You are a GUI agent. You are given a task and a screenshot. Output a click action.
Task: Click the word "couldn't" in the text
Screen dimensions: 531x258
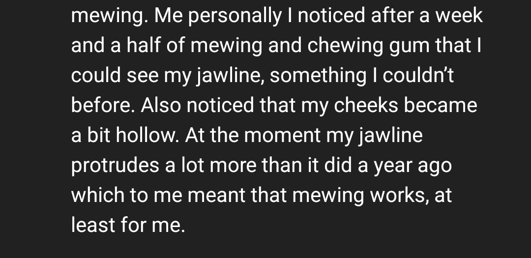coord(418,75)
